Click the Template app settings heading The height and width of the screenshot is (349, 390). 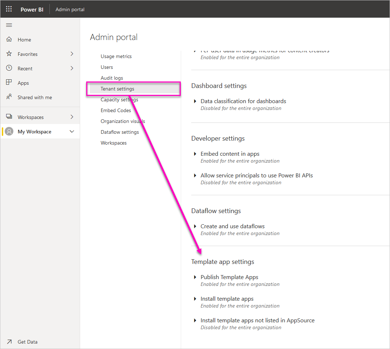(x=223, y=262)
